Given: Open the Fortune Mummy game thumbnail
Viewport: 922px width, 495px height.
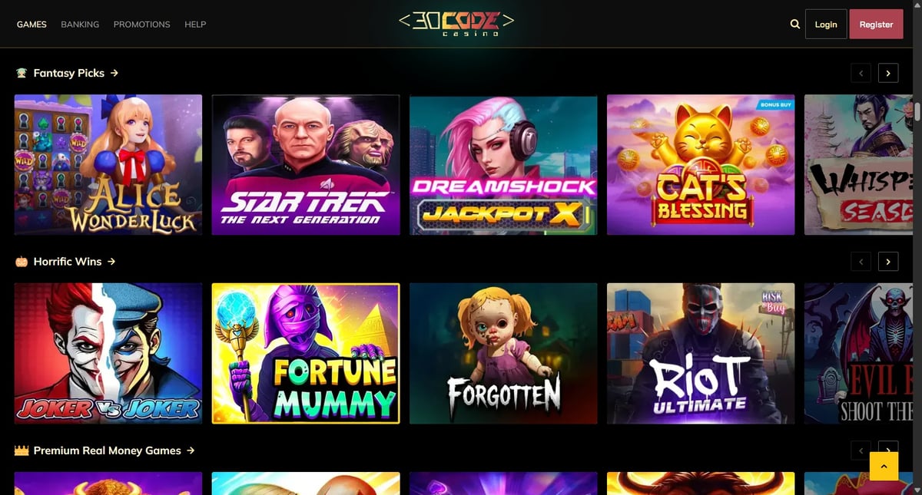Looking at the screenshot, I should coord(306,354).
